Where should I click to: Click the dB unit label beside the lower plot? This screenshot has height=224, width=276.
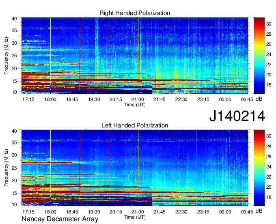point(259,211)
